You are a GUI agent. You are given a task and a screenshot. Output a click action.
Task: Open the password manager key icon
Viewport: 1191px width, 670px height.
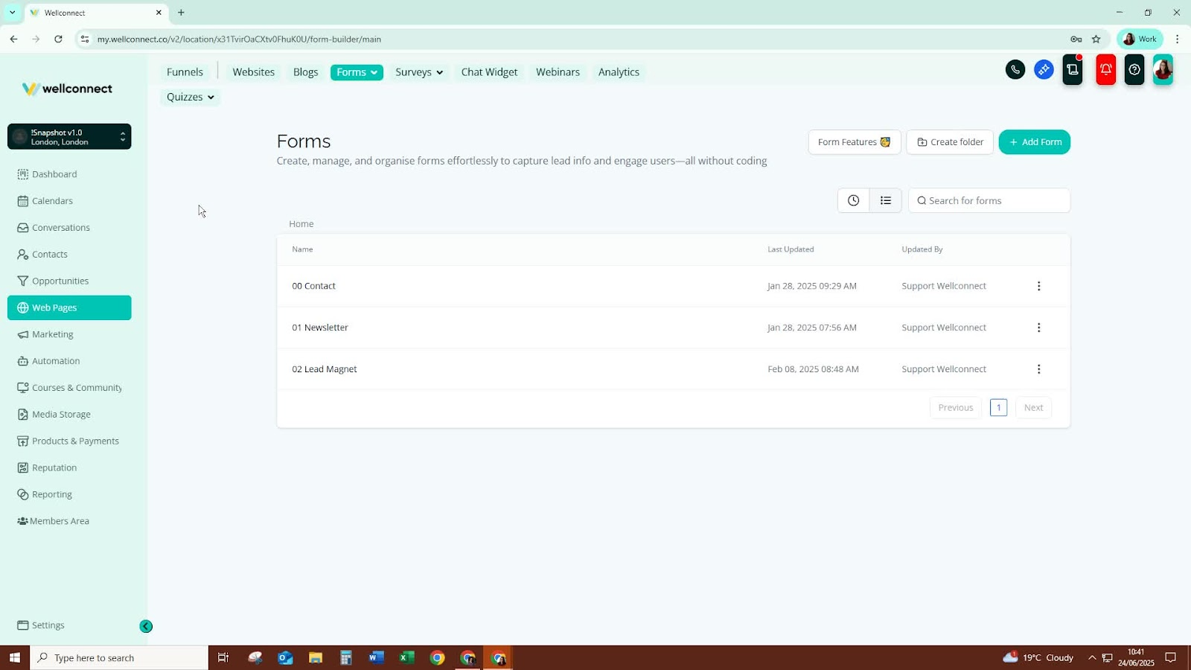click(x=1076, y=39)
